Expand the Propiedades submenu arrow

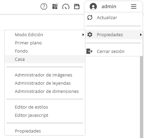[141, 34]
